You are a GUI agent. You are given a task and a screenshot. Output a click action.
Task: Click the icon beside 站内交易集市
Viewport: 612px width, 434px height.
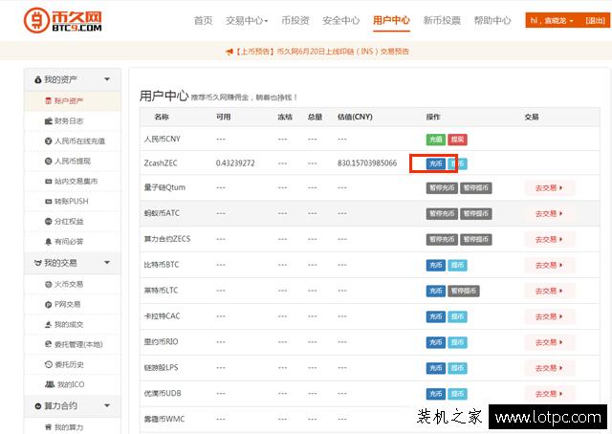[49, 181]
